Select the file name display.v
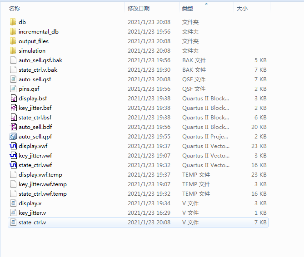Screen dimensions: 304x257 click(x=30, y=203)
